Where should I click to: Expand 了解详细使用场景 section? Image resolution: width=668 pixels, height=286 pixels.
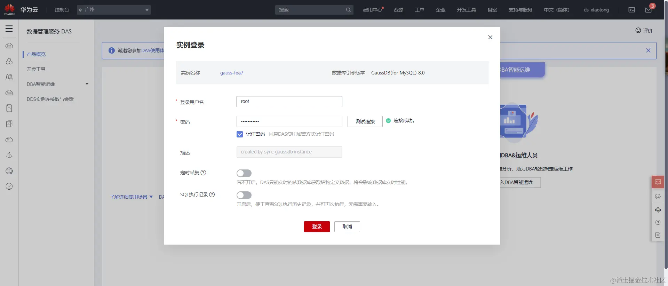click(131, 197)
